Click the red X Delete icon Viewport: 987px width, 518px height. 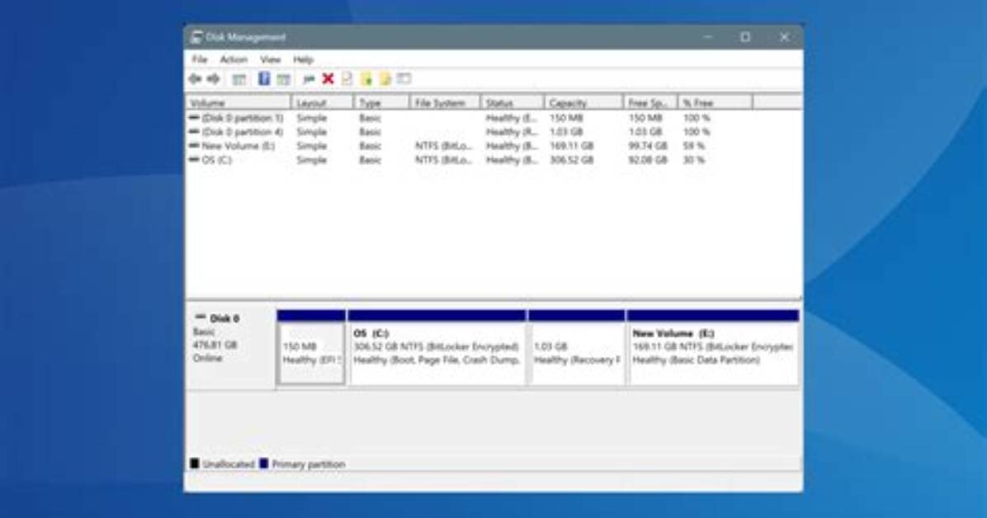click(328, 78)
